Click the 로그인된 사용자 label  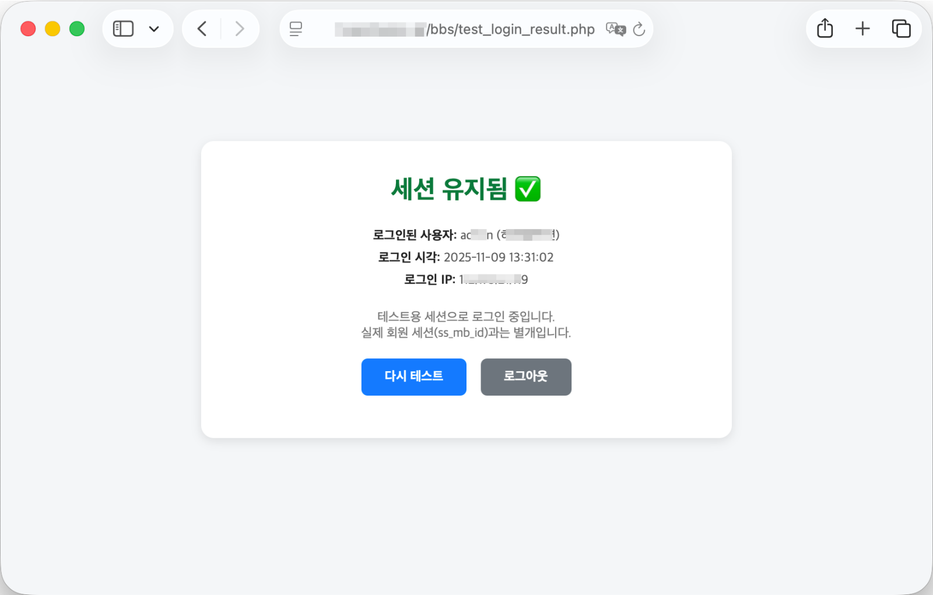pos(415,235)
